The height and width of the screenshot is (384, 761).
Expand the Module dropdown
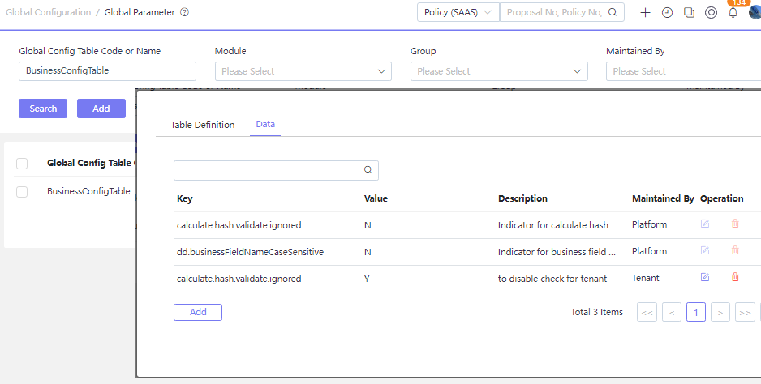pos(303,71)
